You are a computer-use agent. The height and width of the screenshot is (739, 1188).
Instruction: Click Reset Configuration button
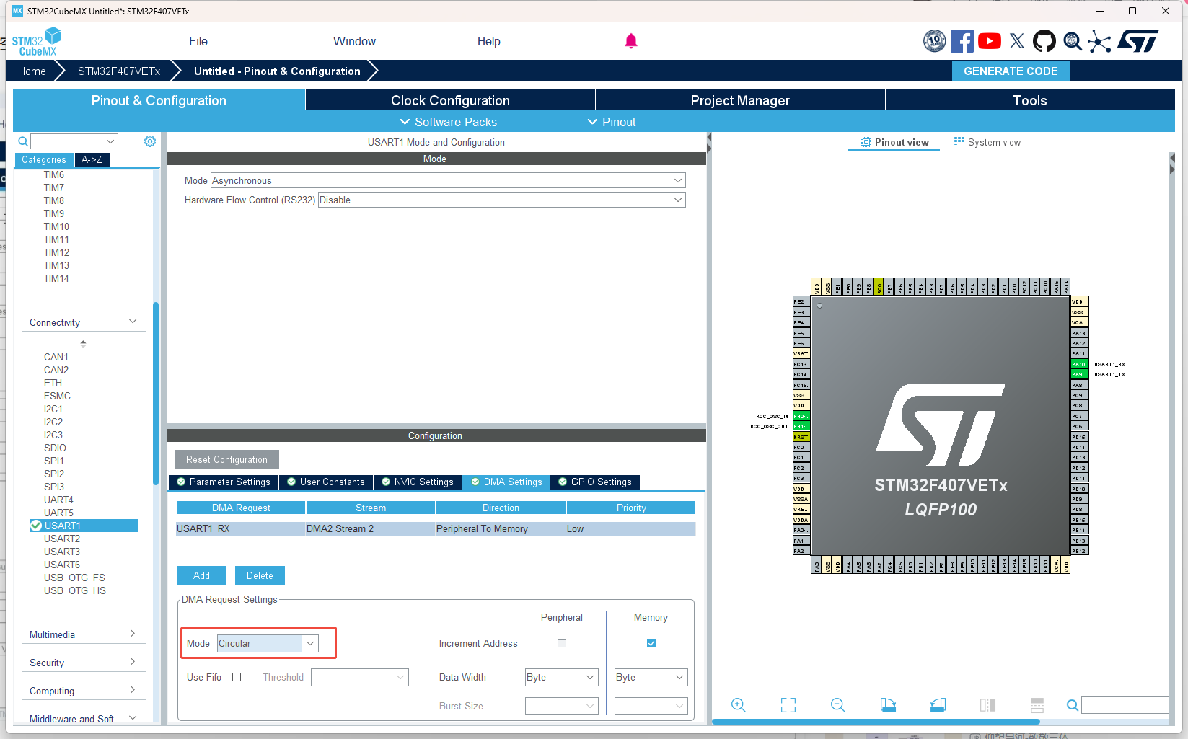click(x=226, y=459)
